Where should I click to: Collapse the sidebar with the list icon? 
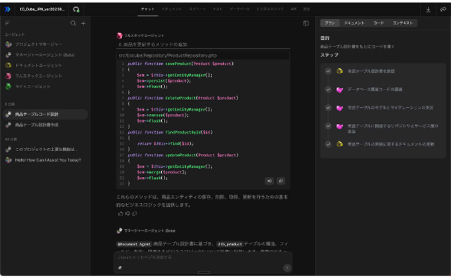pyautogui.click(x=7, y=23)
